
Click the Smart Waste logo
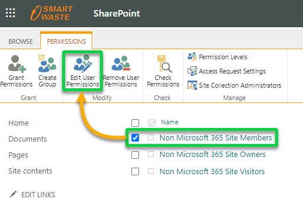point(51,13)
